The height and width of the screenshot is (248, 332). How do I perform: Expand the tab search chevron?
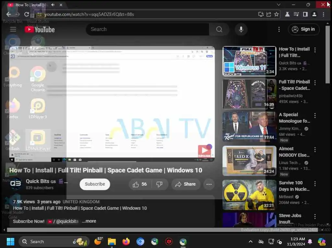(279, 5)
